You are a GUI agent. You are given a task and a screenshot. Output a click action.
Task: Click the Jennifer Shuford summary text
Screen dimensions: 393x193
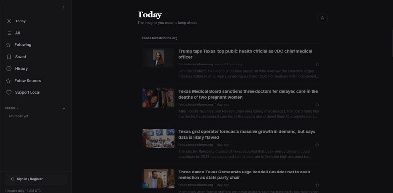(249, 74)
